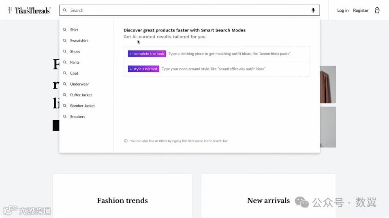The width and height of the screenshot is (389, 218).
Task: Pick the Underwear search suggestion
Action: pos(79,84)
